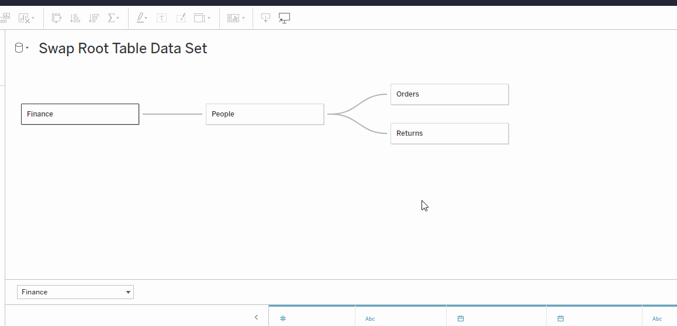Viewport: 677px width, 326px height.
Task: Open the fit view dropdown arrow
Action: pyautogui.click(x=209, y=18)
